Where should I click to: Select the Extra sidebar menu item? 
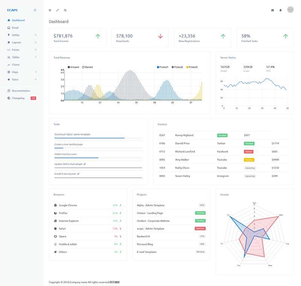click(x=15, y=79)
